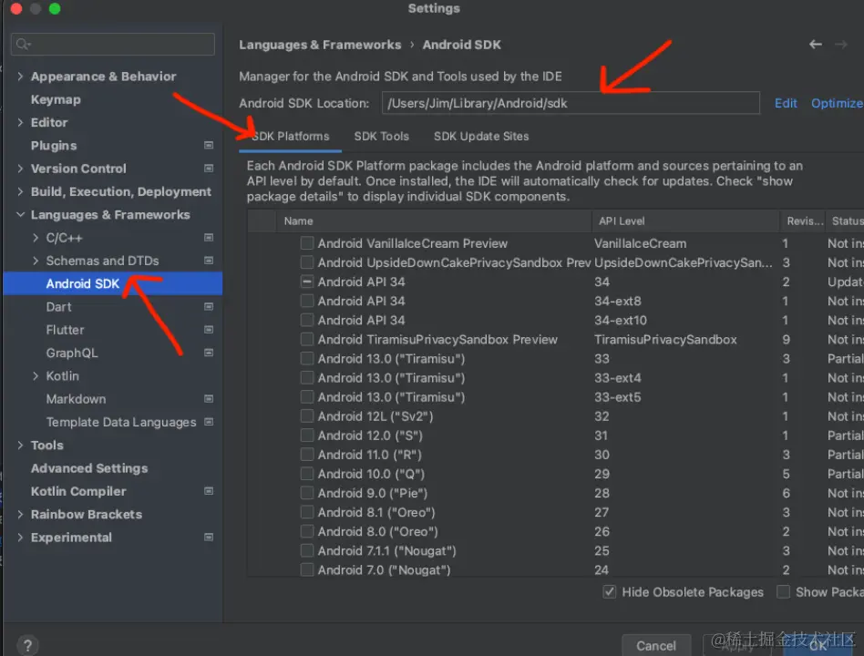
Task: Open Plugins settings page
Action: (54, 146)
